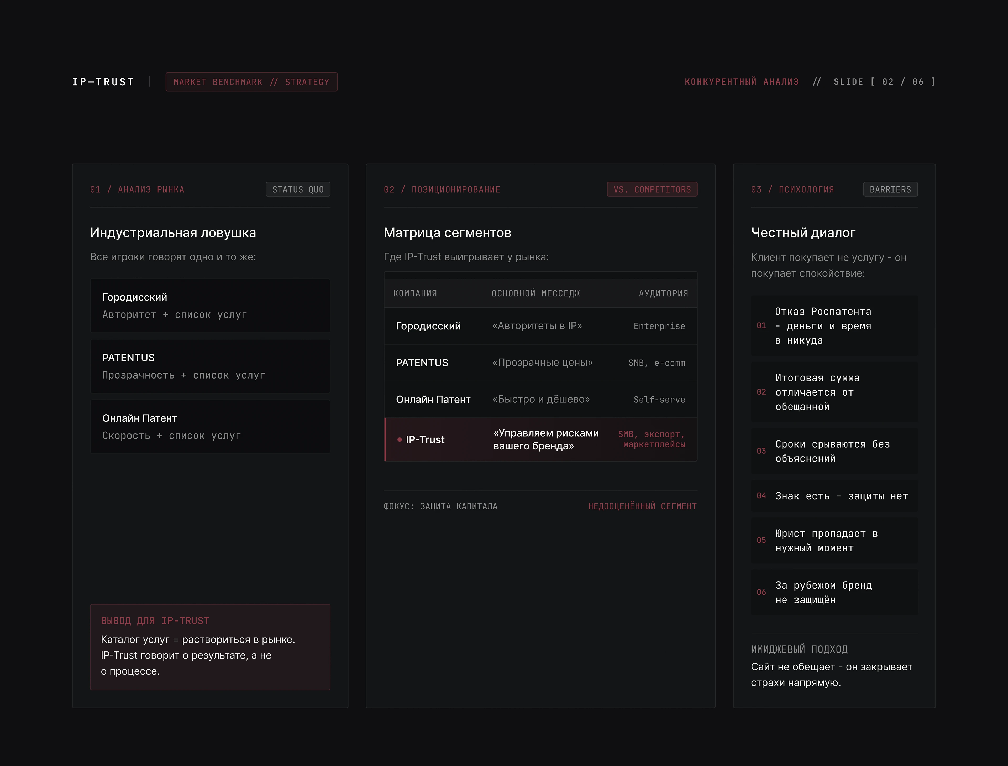Click the Честный диалог heading
1008x766 pixels.
(804, 232)
